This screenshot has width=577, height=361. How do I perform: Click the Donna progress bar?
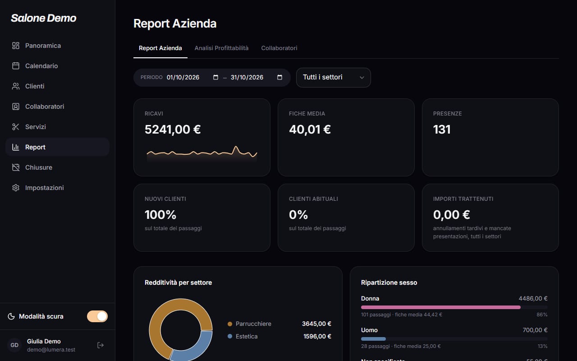pos(454,307)
